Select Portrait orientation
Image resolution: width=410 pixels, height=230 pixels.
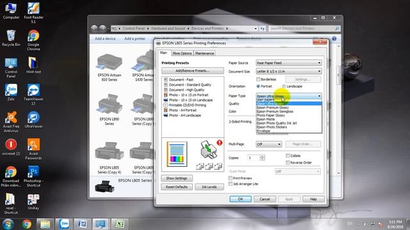(258, 86)
